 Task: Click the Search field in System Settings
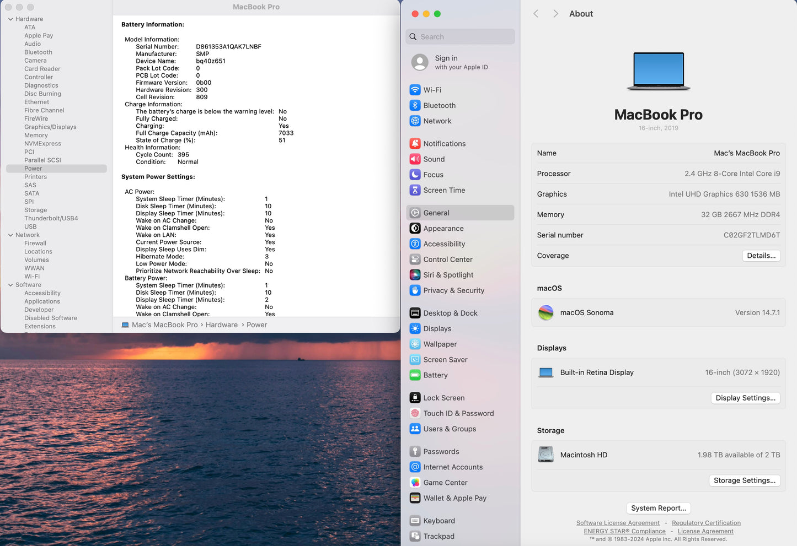tap(460, 36)
